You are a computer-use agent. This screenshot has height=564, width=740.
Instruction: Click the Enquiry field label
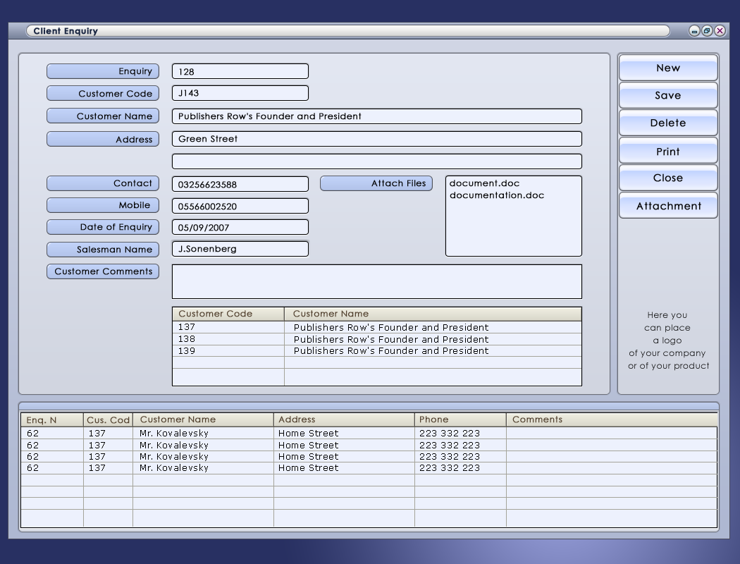[x=102, y=70]
